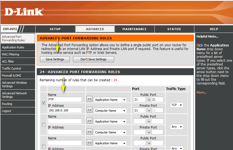Open the TCP traffic type dropdown
This screenshot has width=233, height=150.
click(x=177, y=105)
